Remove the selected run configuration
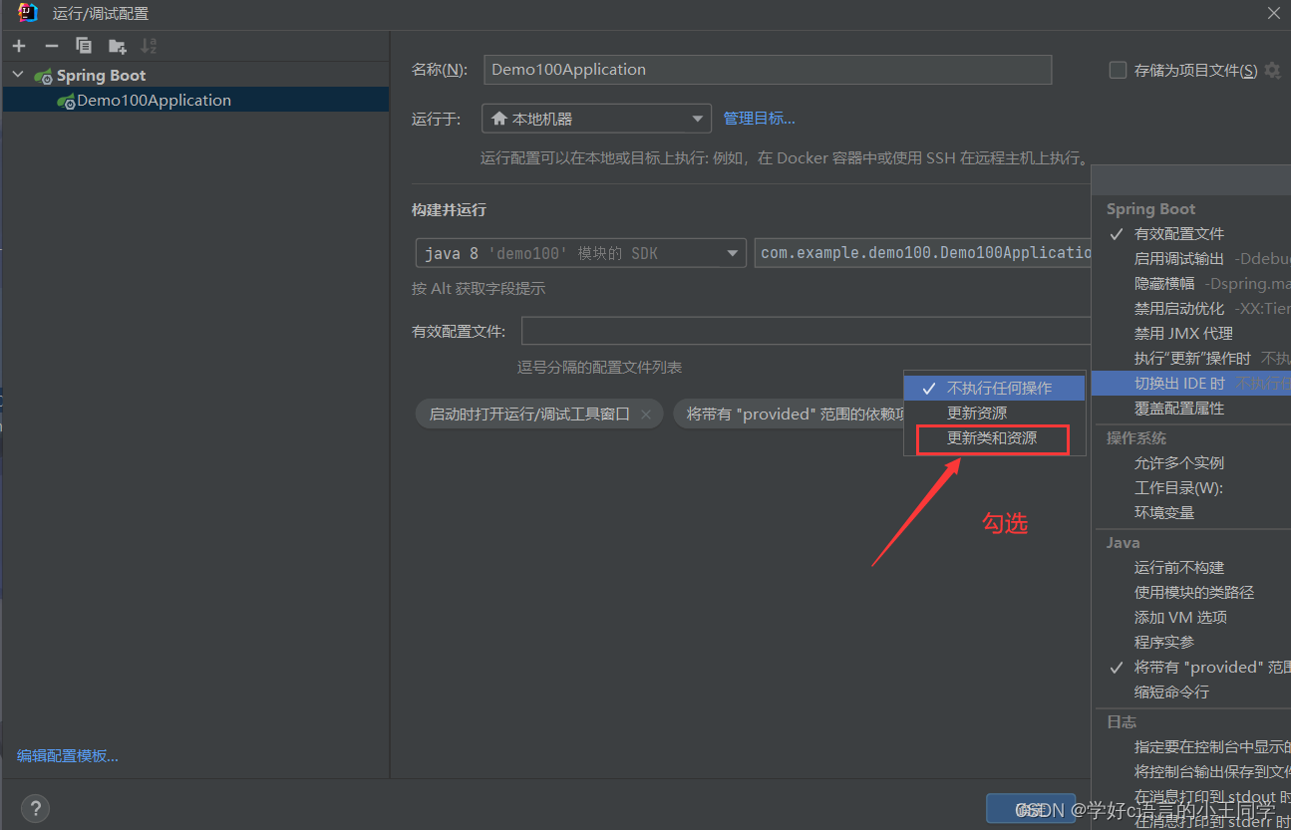 [x=52, y=46]
